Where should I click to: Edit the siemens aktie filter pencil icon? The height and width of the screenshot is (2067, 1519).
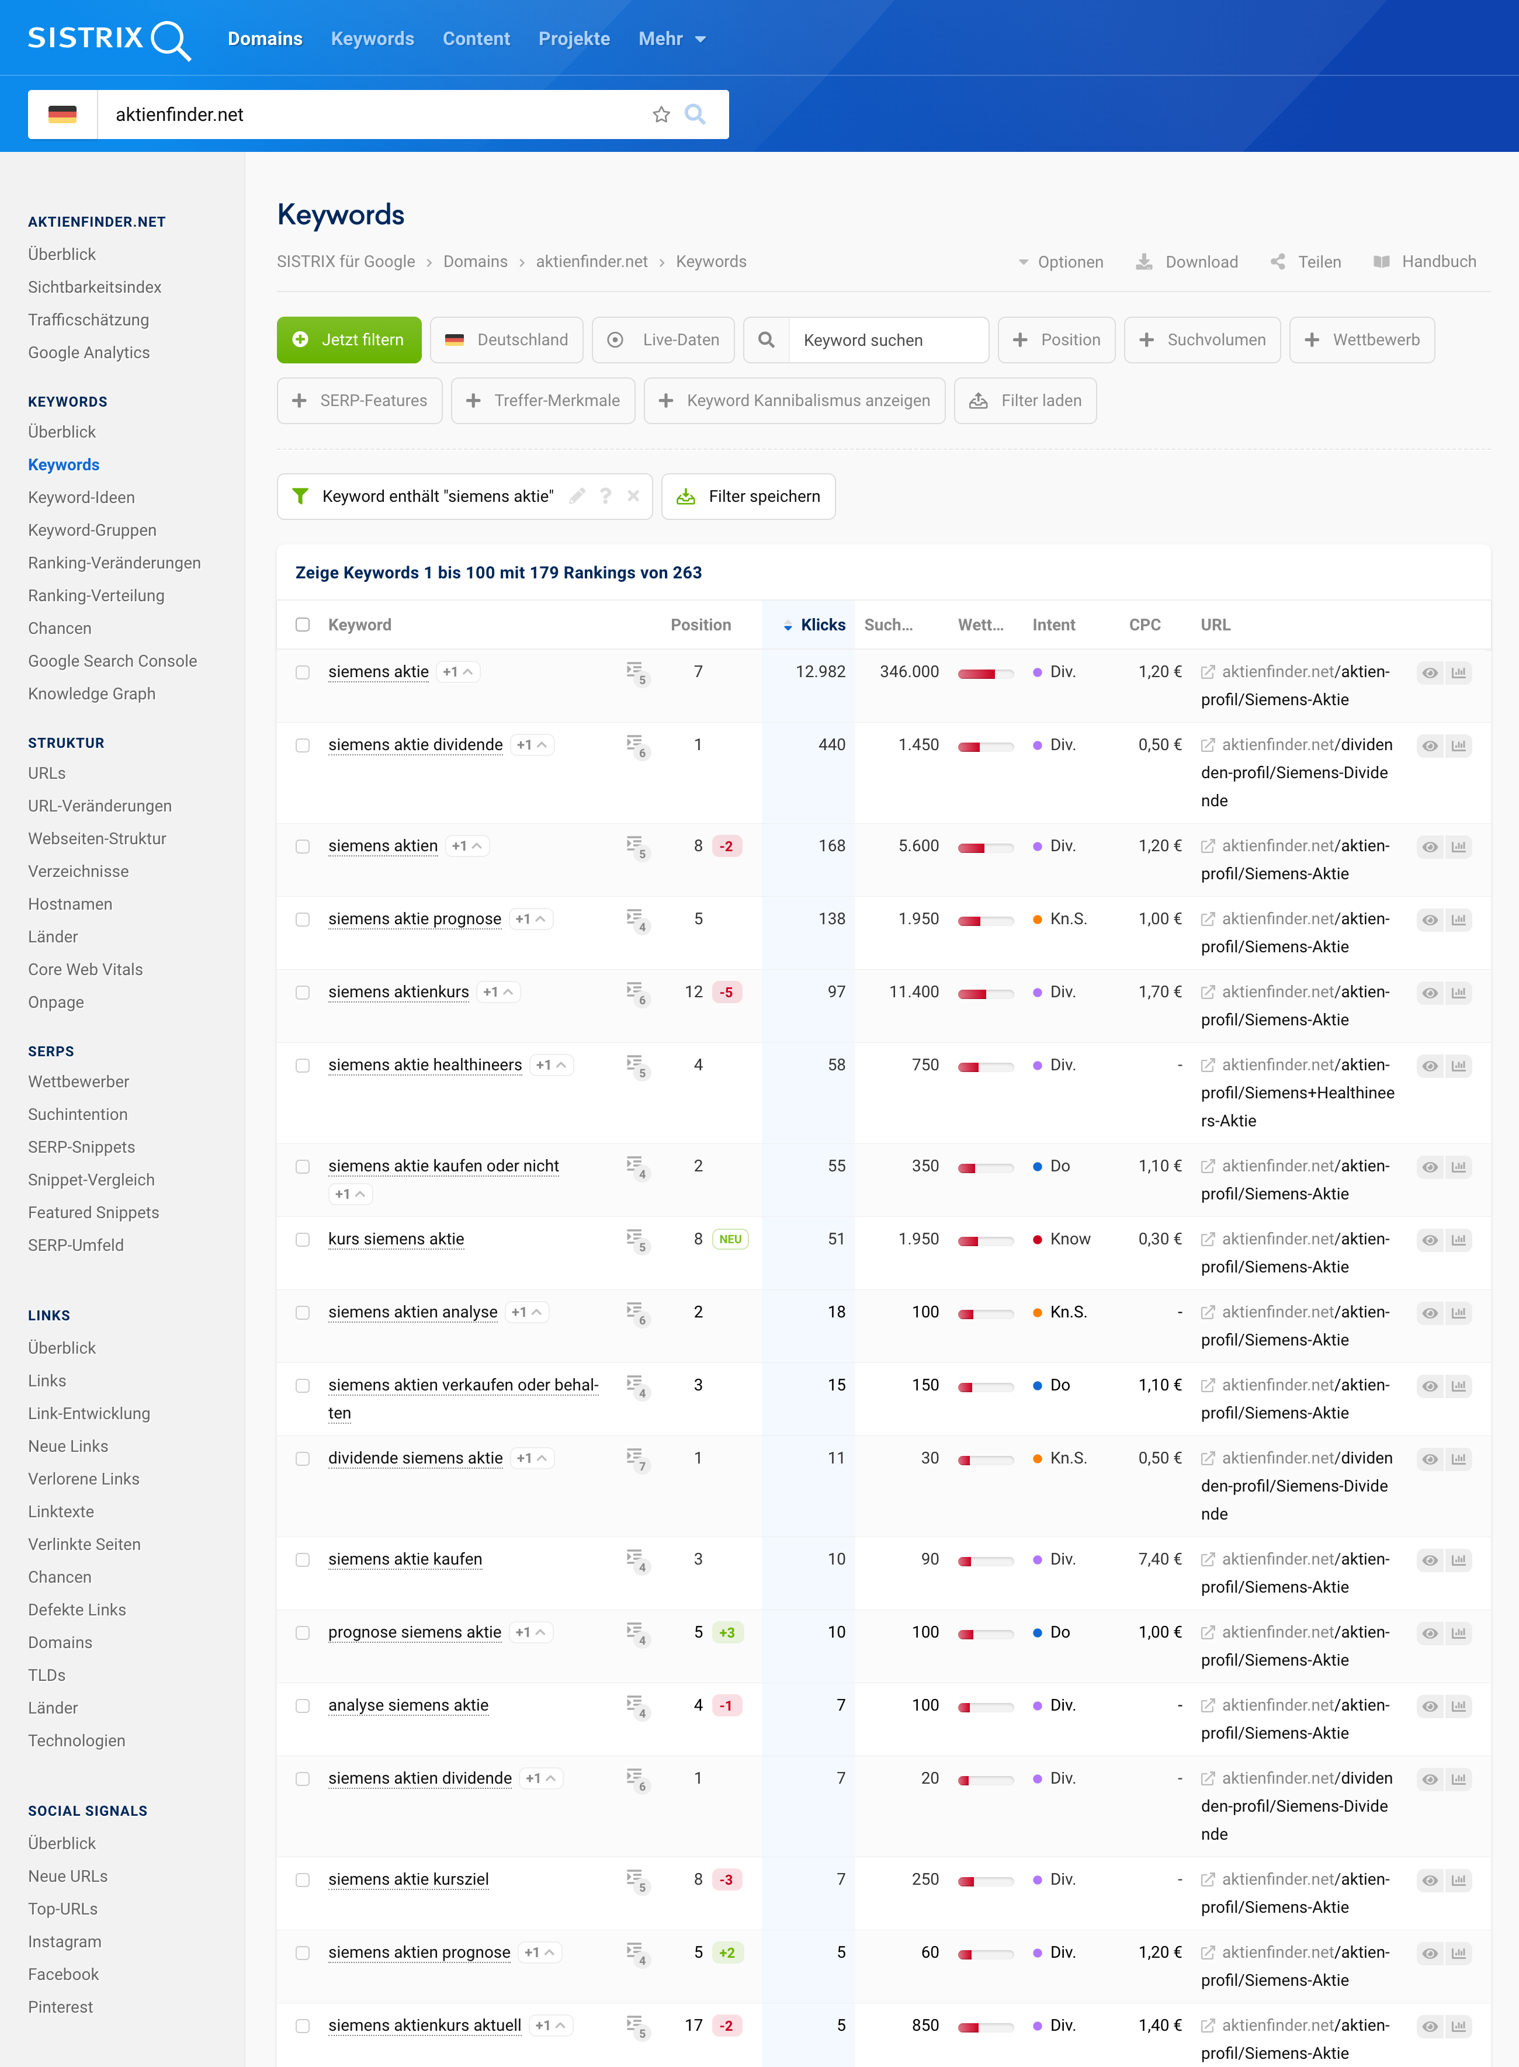pos(577,497)
